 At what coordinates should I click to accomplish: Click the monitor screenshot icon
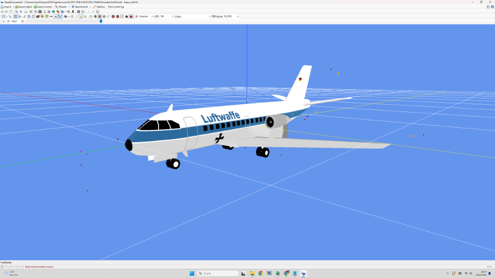78,12
